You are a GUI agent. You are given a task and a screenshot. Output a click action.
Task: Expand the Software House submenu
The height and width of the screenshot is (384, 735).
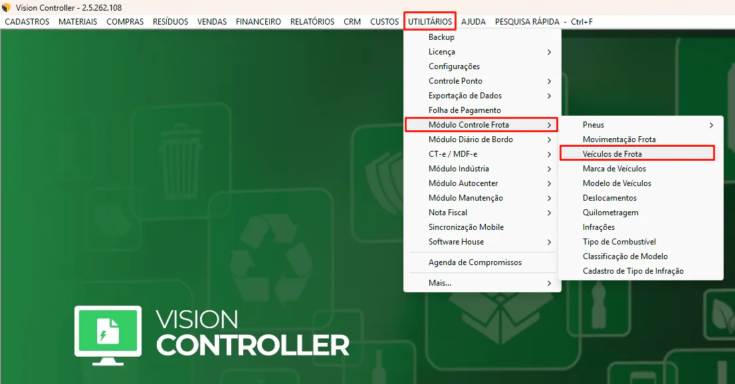[x=482, y=241]
